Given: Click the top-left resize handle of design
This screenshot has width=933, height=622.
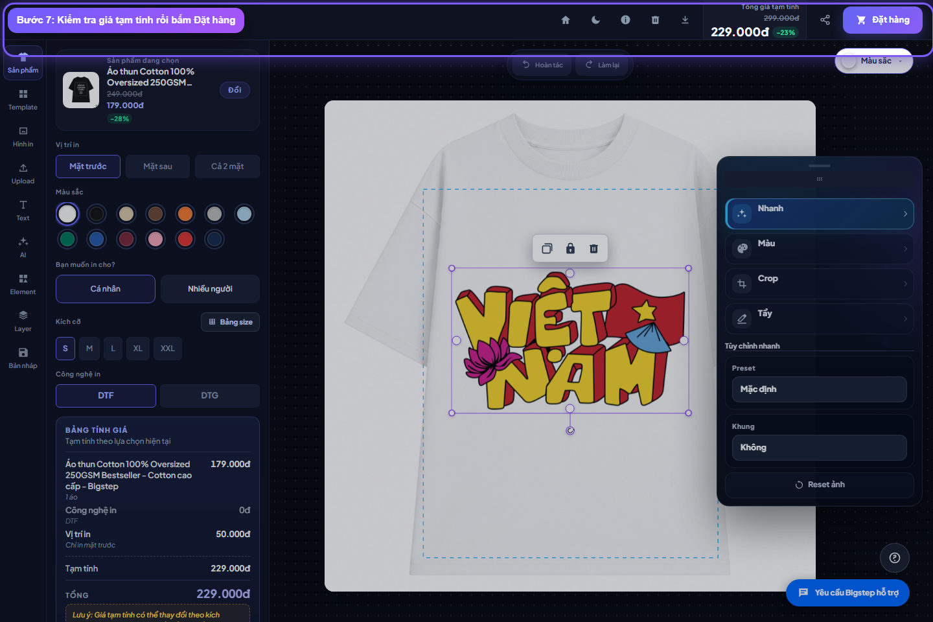Looking at the screenshot, I should [452, 268].
